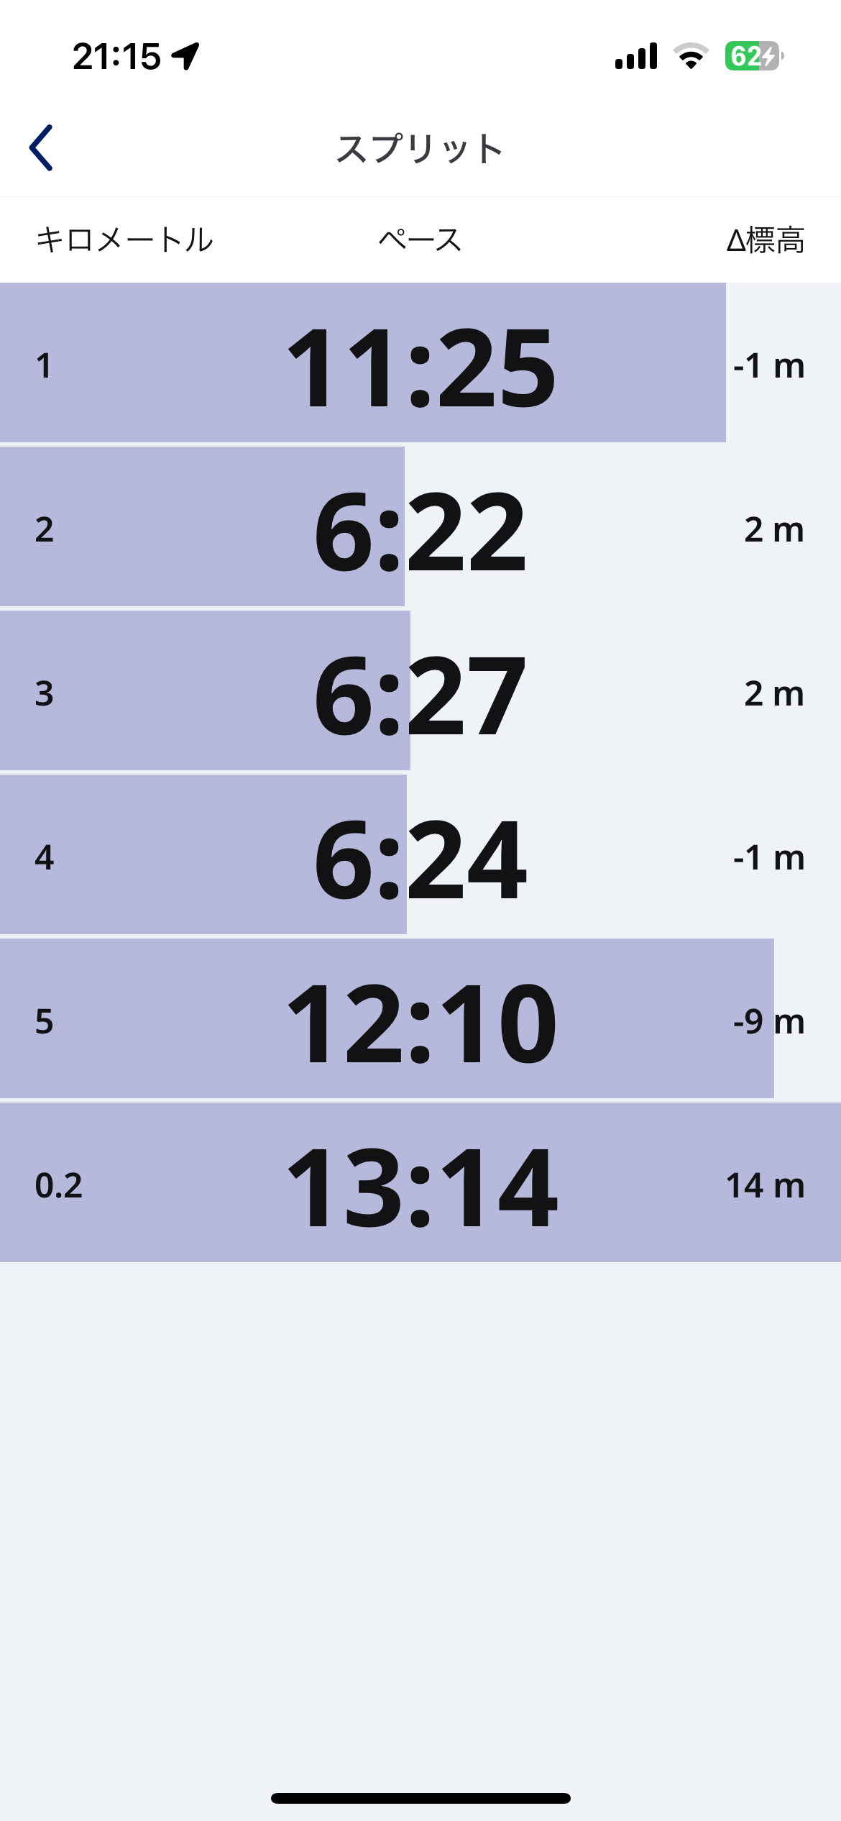Tap the -9 m elevation change value
841x1821 pixels.
click(768, 1021)
